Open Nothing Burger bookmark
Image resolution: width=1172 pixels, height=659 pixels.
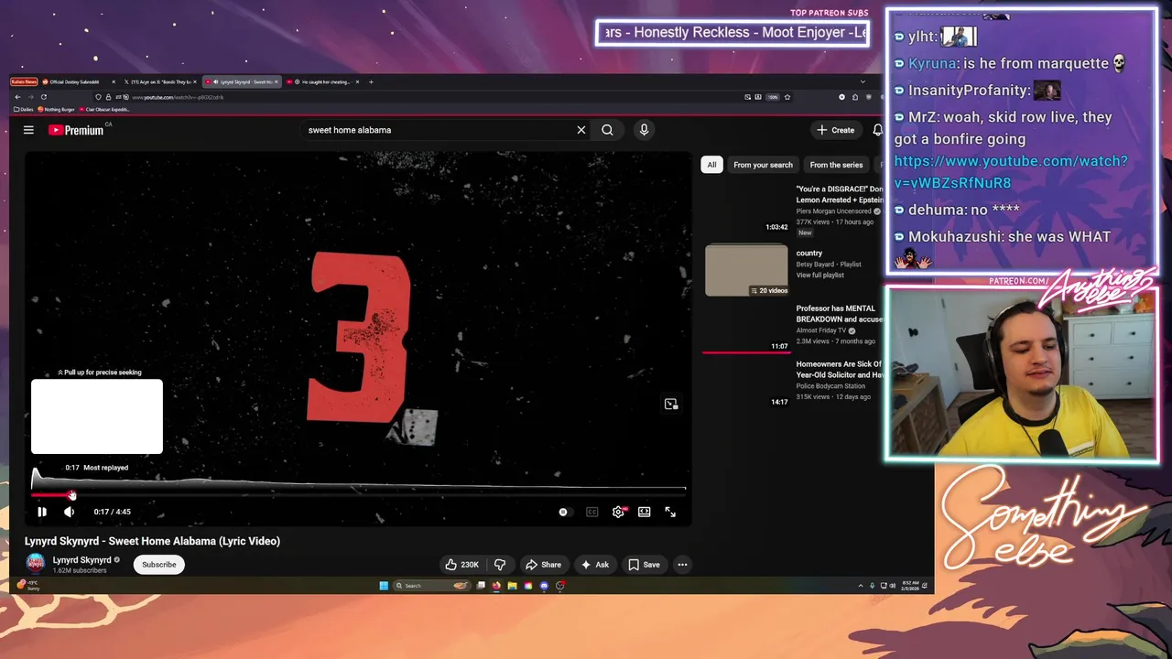tap(57, 109)
